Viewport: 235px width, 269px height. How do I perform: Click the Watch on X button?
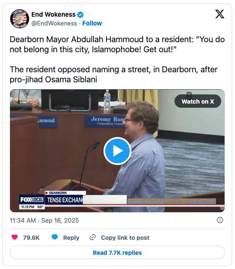[x=198, y=101]
